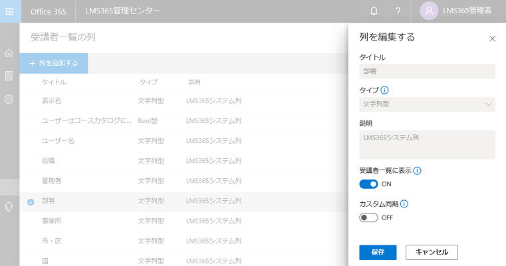This screenshot has height=266, width=506.
Task: Close the 列を編集する panel
Action: pyautogui.click(x=492, y=39)
